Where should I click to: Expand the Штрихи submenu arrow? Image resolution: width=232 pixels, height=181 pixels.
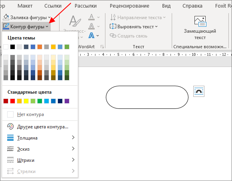click(73, 160)
